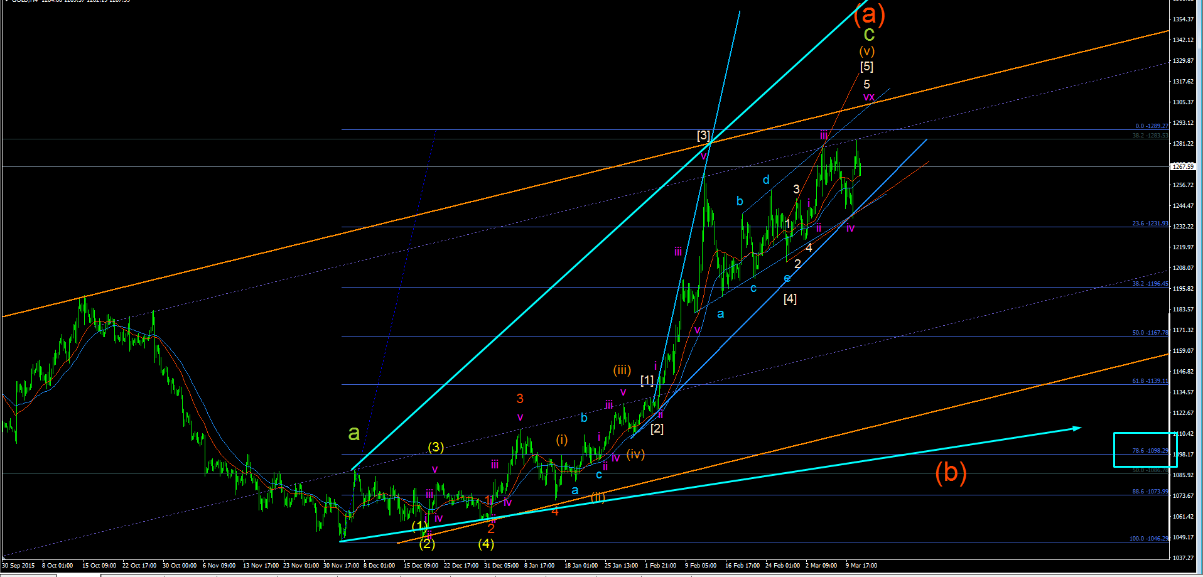Click the 1061.42 price scale value

coord(1184,517)
